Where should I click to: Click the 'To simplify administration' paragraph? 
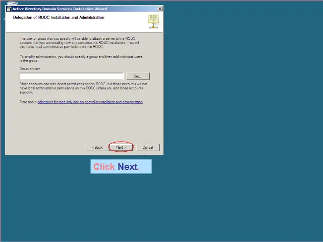[x=81, y=58]
